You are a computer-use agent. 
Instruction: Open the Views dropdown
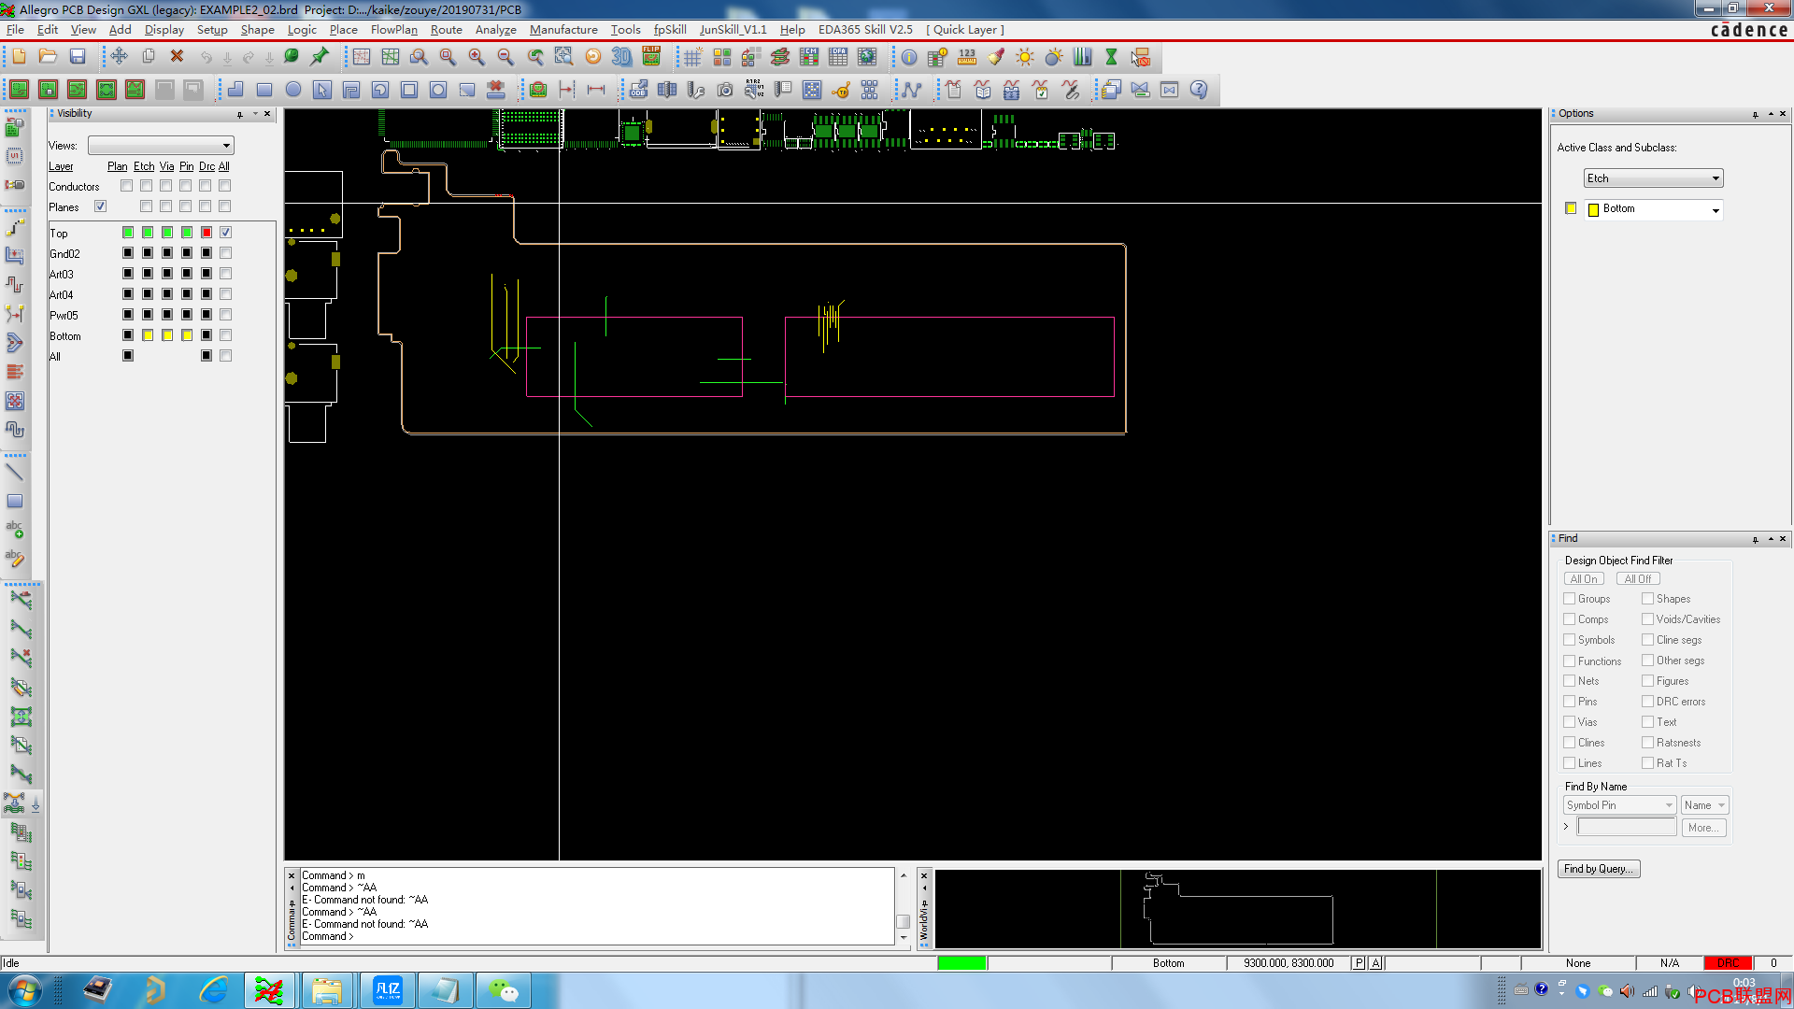[x=161, y=146]
